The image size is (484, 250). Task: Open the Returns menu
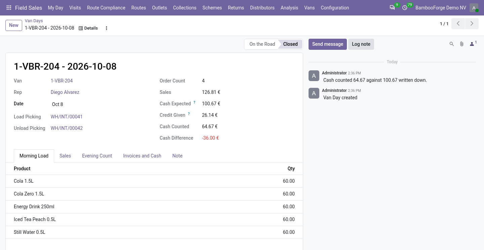pos(236,8)
